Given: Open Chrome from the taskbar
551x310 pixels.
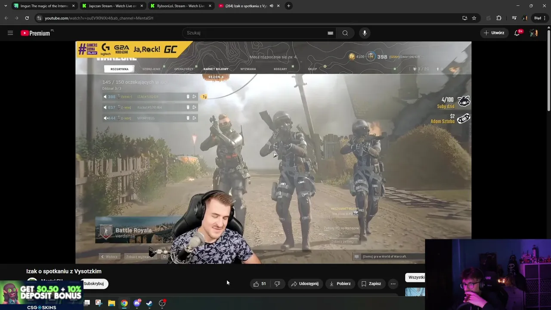Looking at the screenshot, I should click(124, 303).
